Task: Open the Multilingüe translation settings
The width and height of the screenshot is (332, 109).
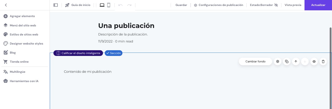Action: click(17, 72)
